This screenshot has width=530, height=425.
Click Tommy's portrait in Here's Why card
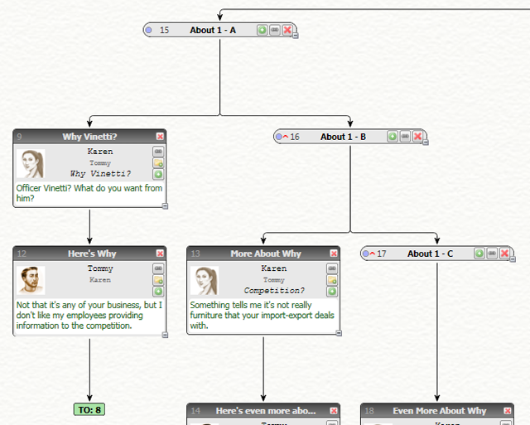(x=31, y=280)
